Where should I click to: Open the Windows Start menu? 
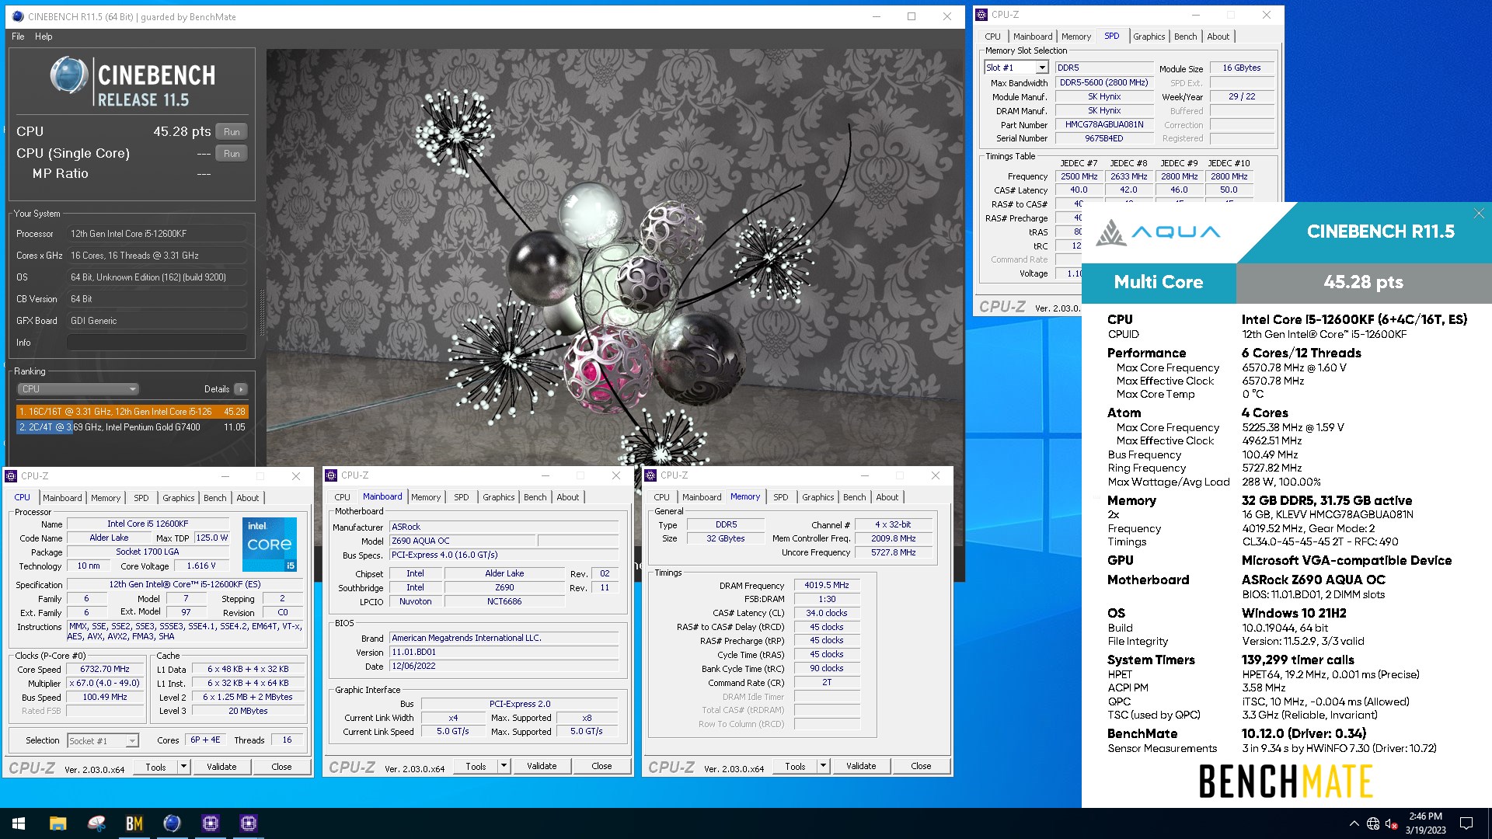pos(19,823)
